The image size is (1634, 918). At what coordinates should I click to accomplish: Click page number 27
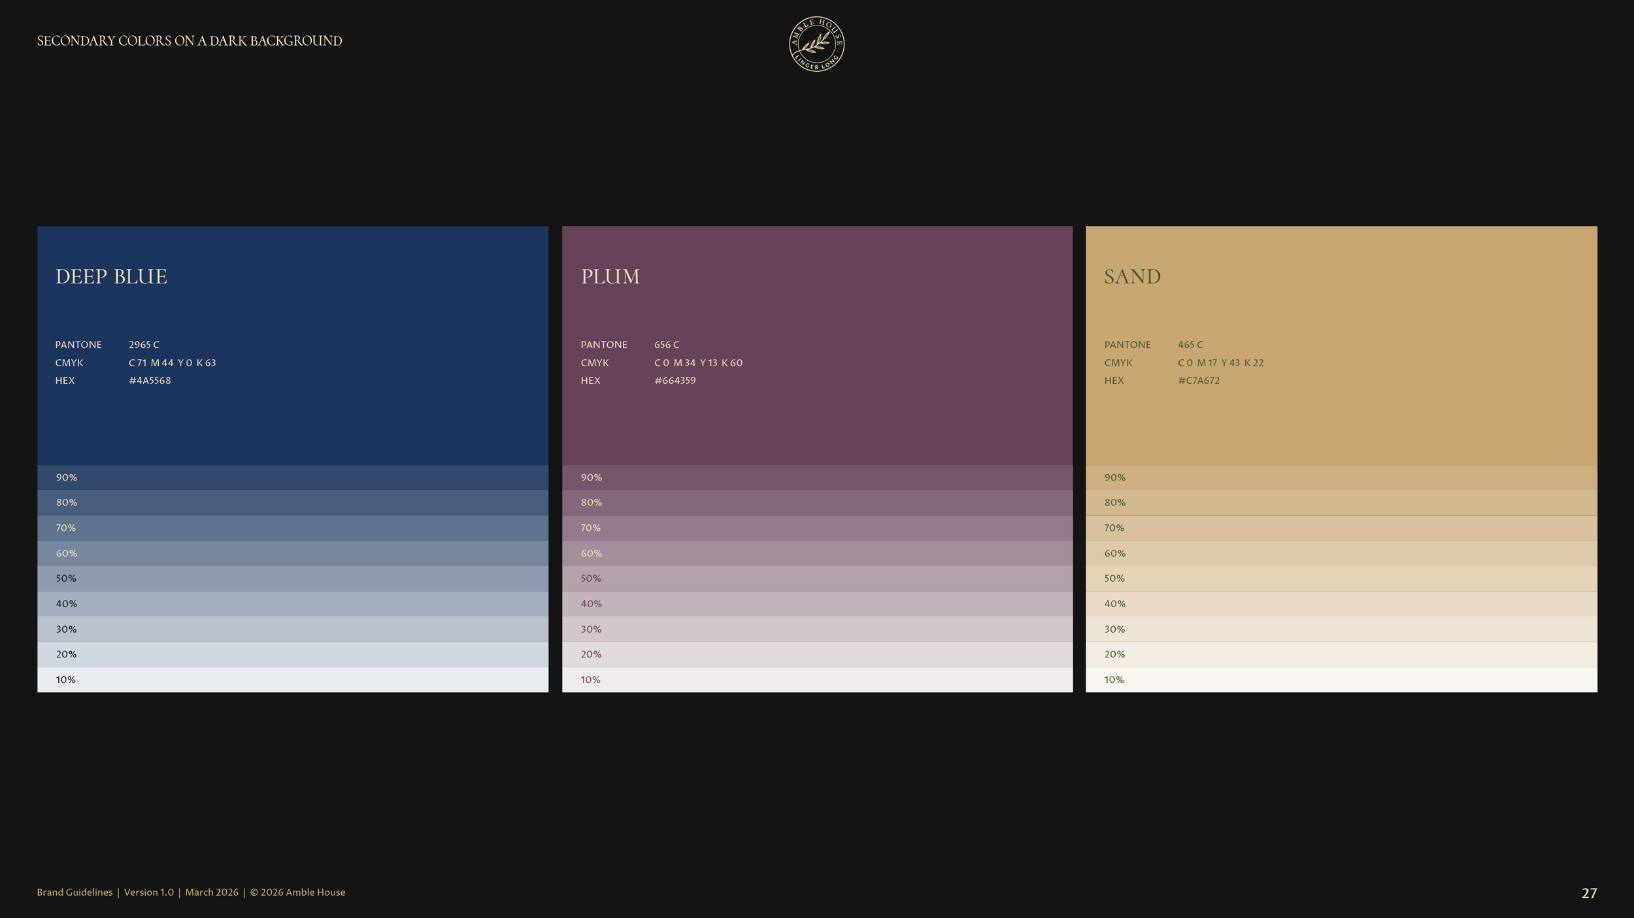pyautogui.click(x=1589, y=893)
